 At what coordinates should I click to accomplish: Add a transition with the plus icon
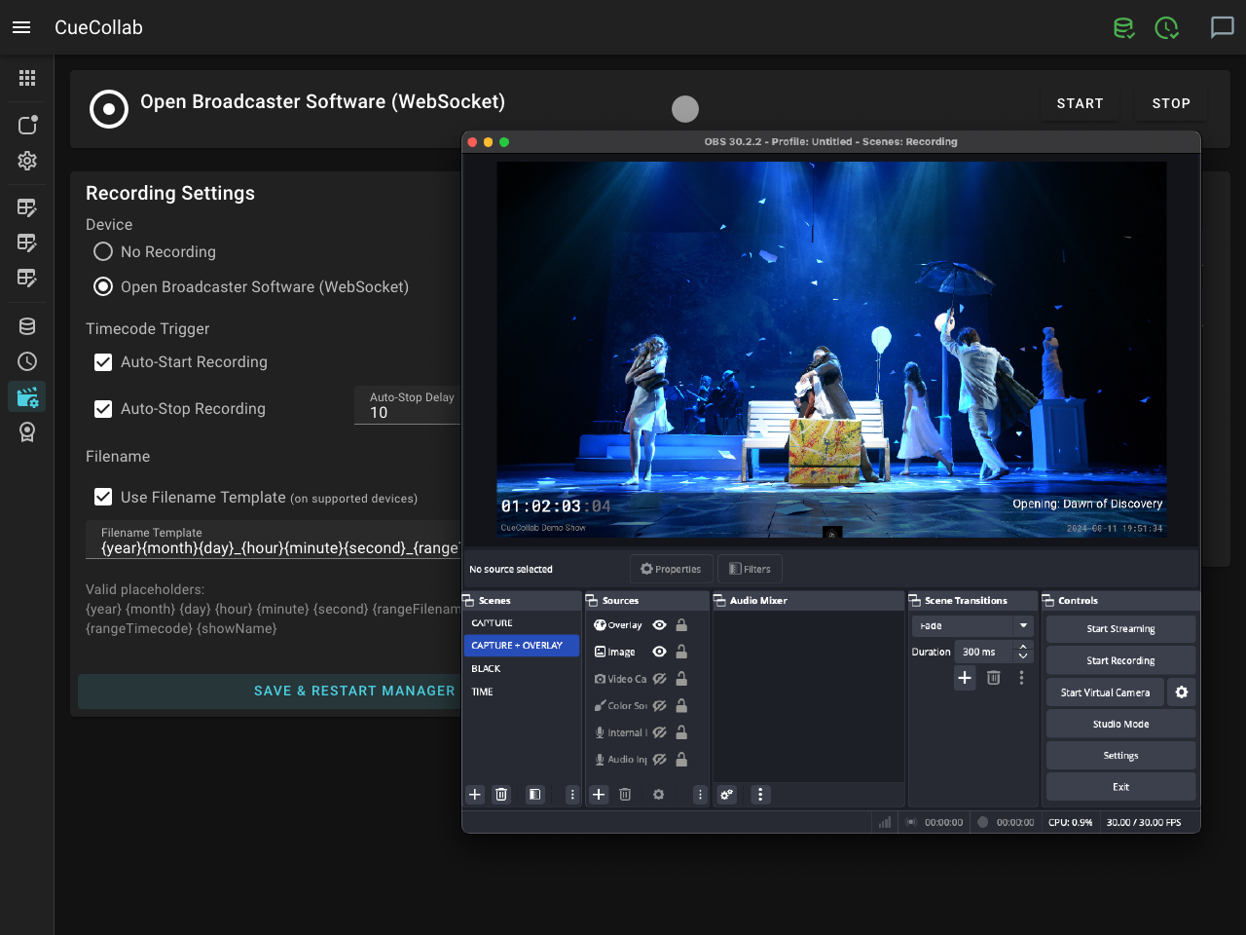(x=965, y=678)
